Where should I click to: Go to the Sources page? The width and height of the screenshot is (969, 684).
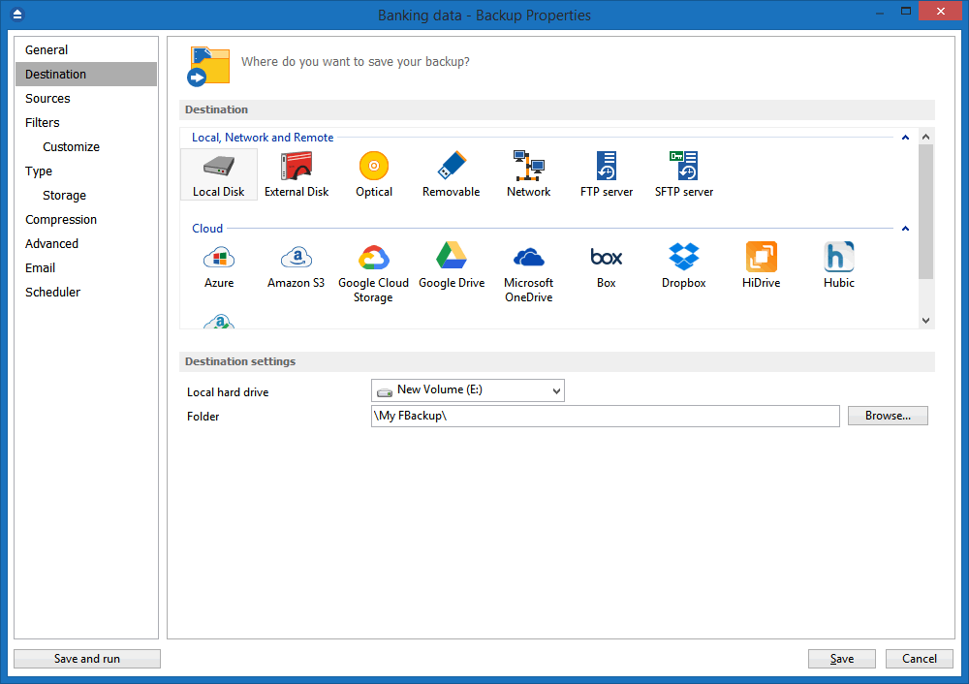coord(86,98)
